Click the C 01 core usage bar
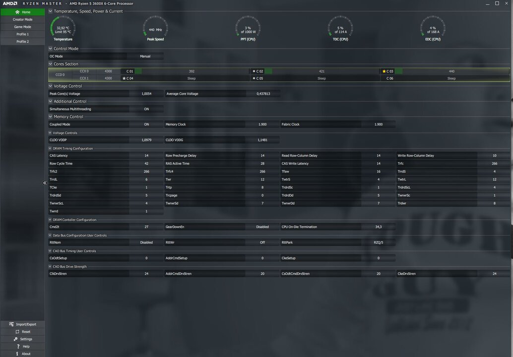This screenshot has width=513, height=357. [x=192, y=71]
